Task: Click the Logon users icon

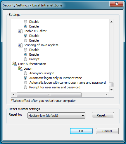Action: (x=20, y=68)
